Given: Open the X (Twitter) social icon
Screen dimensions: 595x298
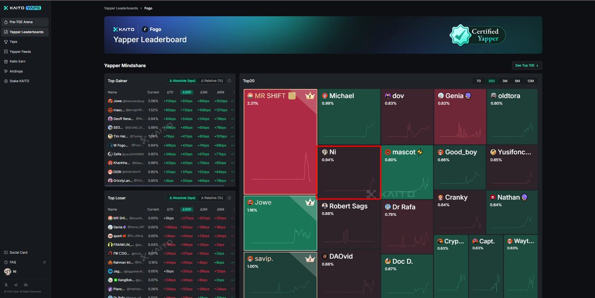Looking at the screenshot, I should pyautogui.click(x=6, y=285).
